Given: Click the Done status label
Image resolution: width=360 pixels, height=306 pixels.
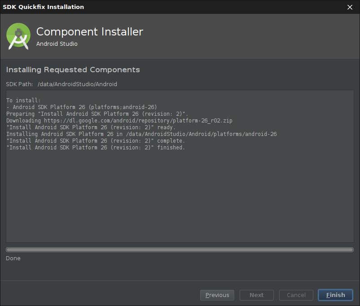Looking at the screenshot, I should click(13, 258).
